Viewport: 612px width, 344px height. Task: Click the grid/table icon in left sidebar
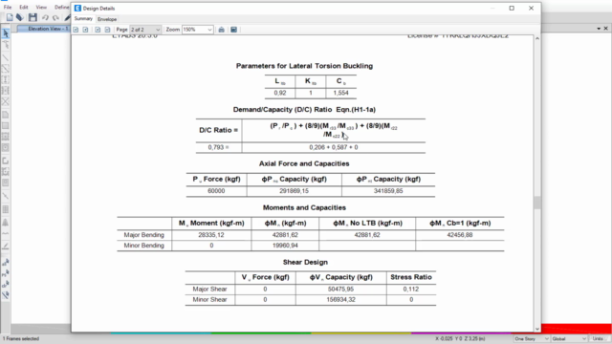[x=6, y=209]
